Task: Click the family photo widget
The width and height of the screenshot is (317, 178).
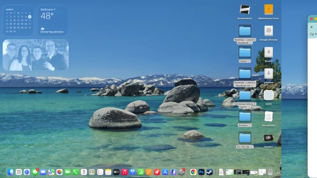Action: (35, 55)
